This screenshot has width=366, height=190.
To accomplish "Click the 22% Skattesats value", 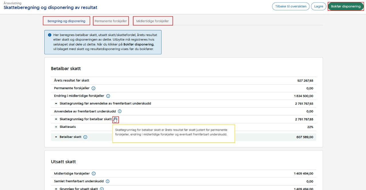I will pyautogui.click(x=310, y=127).
